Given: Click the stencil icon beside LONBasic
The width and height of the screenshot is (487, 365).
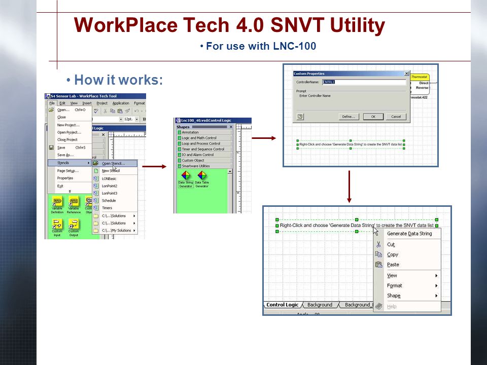Looking at the screenshot, I should coord(96,179).
